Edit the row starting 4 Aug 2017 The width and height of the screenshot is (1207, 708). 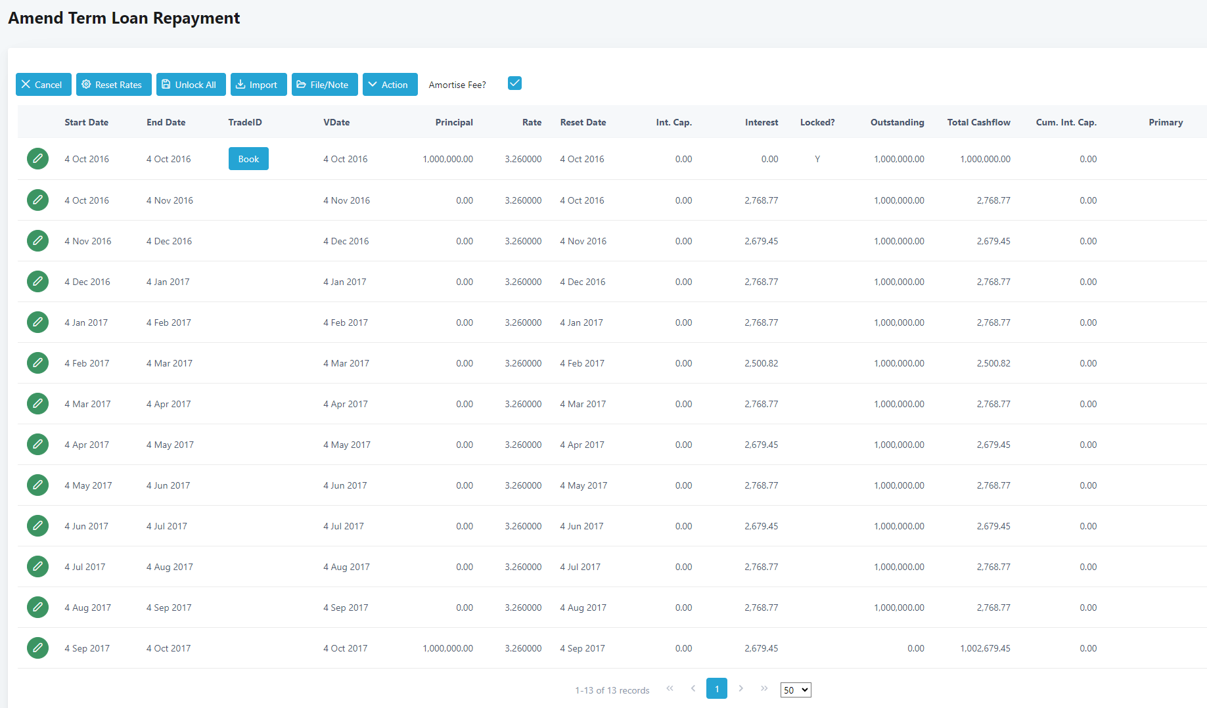point(37,608)
